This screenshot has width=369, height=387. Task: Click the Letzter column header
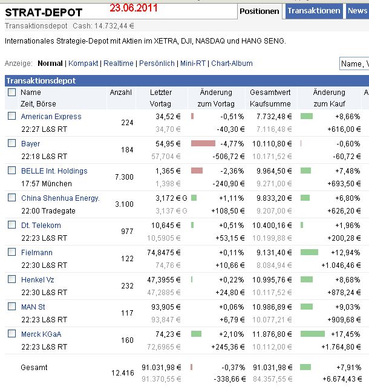(x=161, y=93)
